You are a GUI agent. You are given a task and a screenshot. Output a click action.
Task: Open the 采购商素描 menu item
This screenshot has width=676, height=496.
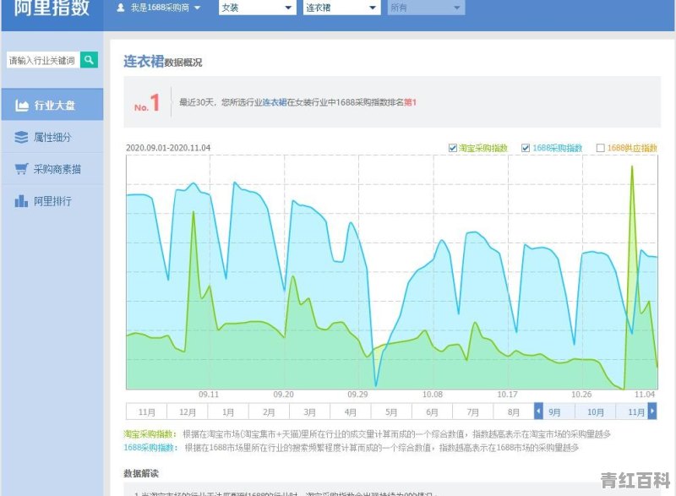click(x=52, y=169)
